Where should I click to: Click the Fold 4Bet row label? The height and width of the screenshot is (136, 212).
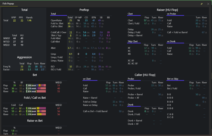[55, 38]
